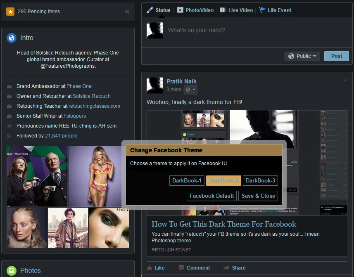Open the fur collar portrait thumbnail
The width and height of the screenshot is (354, 277).
(x=27, y=228)
